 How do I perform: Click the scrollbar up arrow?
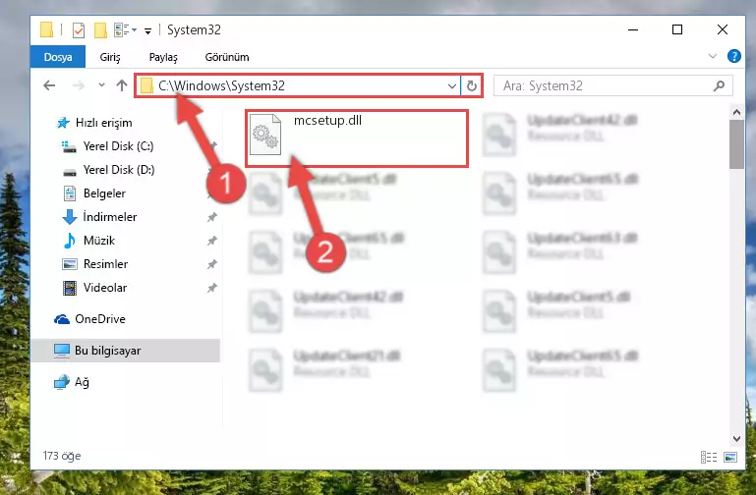(x=736, y=112)
